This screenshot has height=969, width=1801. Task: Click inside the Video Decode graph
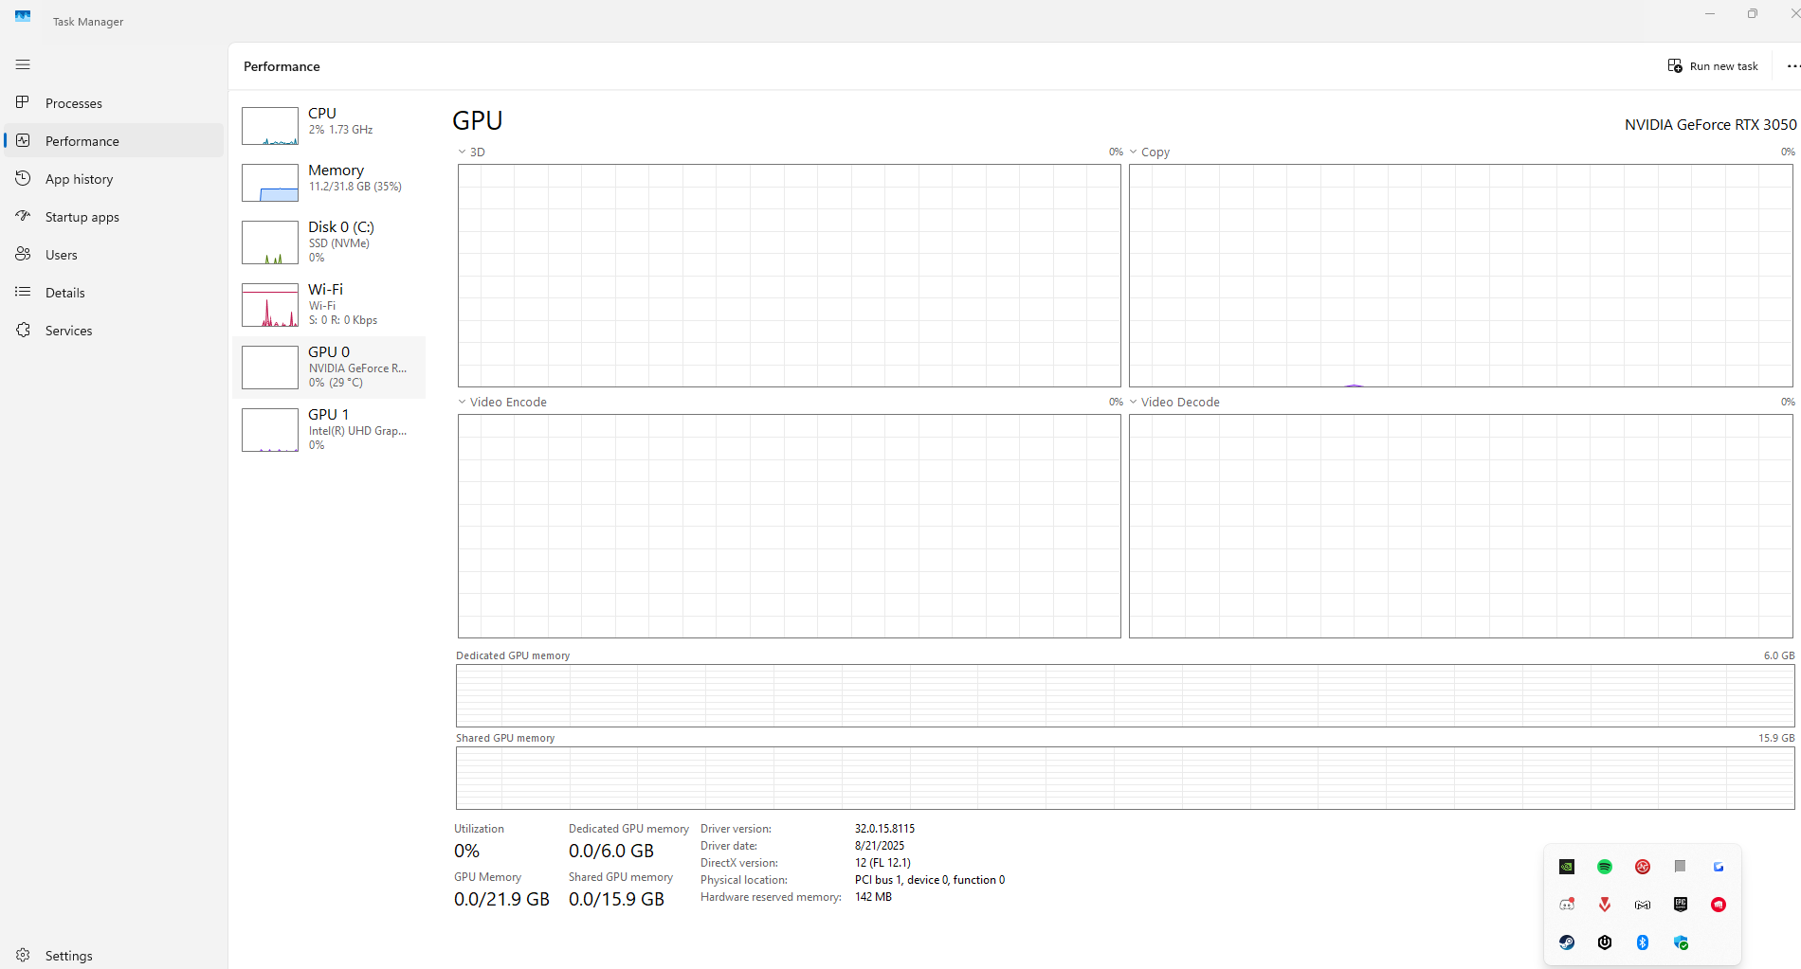click(1461, 526)
